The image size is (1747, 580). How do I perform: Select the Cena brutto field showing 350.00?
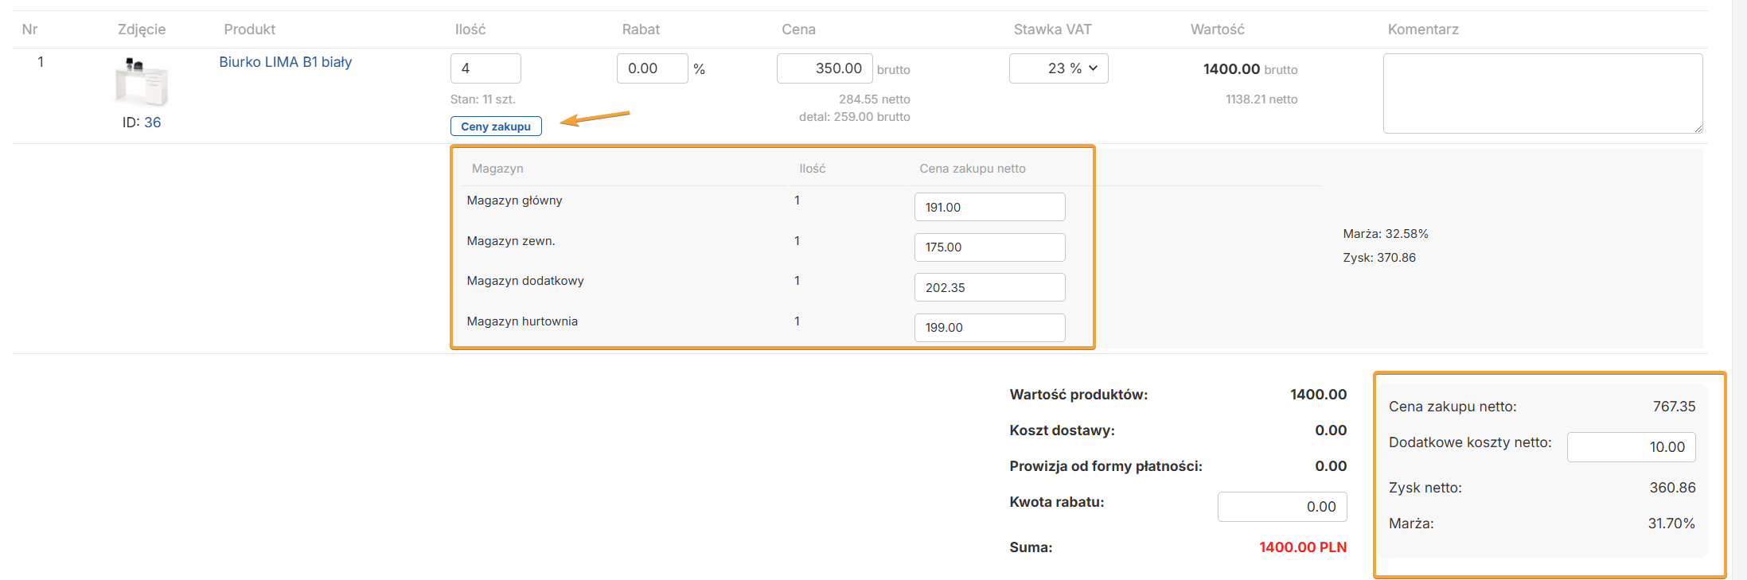tap(824, 68)
